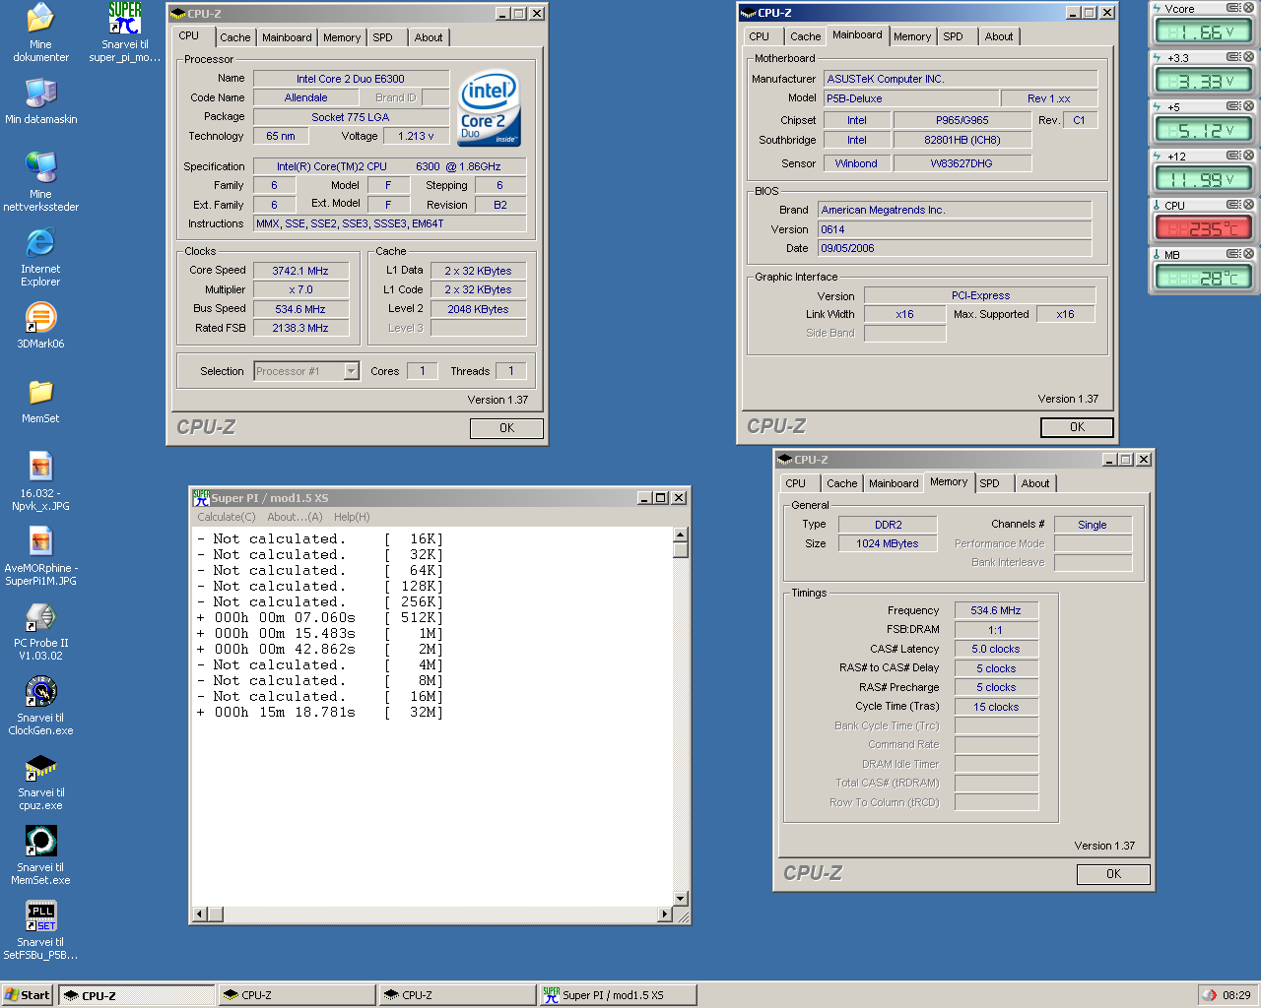This screenshot has height=1008, width=1261.
Task: Launch the super_pi_mod shortcut on desktop
Action: (x=125, y=32)
